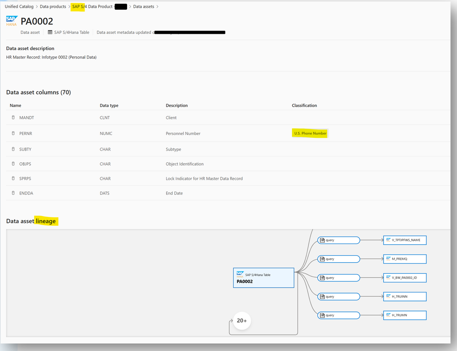Viewport: 457px width, 351px height.
Task: Open the V_BW_PA0002_ID lineage node
Action: coord(405,278)
